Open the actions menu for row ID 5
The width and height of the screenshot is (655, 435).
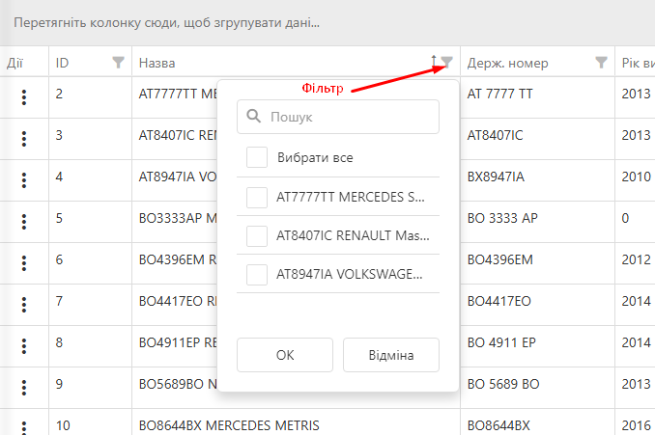point(24,222)
